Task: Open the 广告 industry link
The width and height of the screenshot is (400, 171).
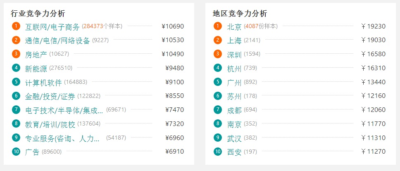Action: [x=32, y=152]
